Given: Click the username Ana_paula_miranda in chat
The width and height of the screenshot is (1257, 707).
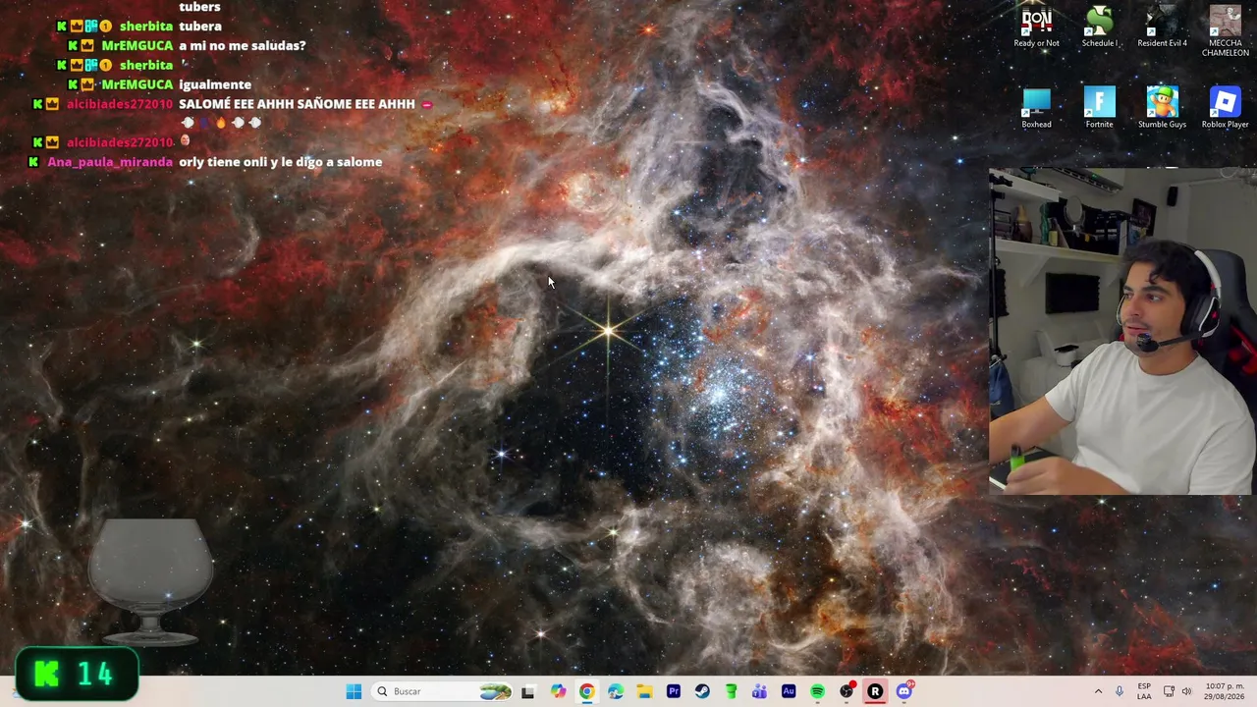Looking at the screenshot, I should point(110,162).
